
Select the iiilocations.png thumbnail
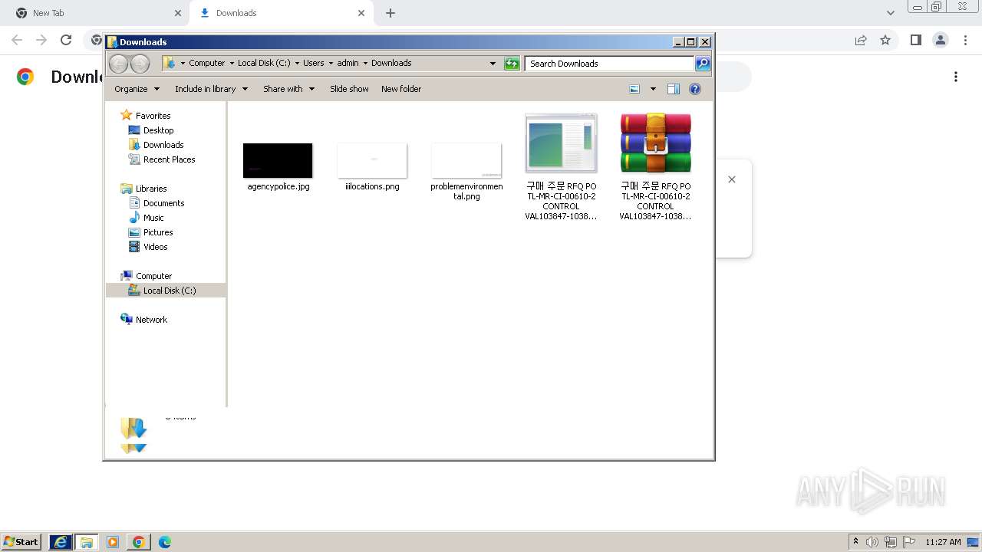coord(372,160)
